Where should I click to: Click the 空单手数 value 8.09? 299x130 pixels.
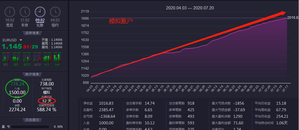[149, 116]
